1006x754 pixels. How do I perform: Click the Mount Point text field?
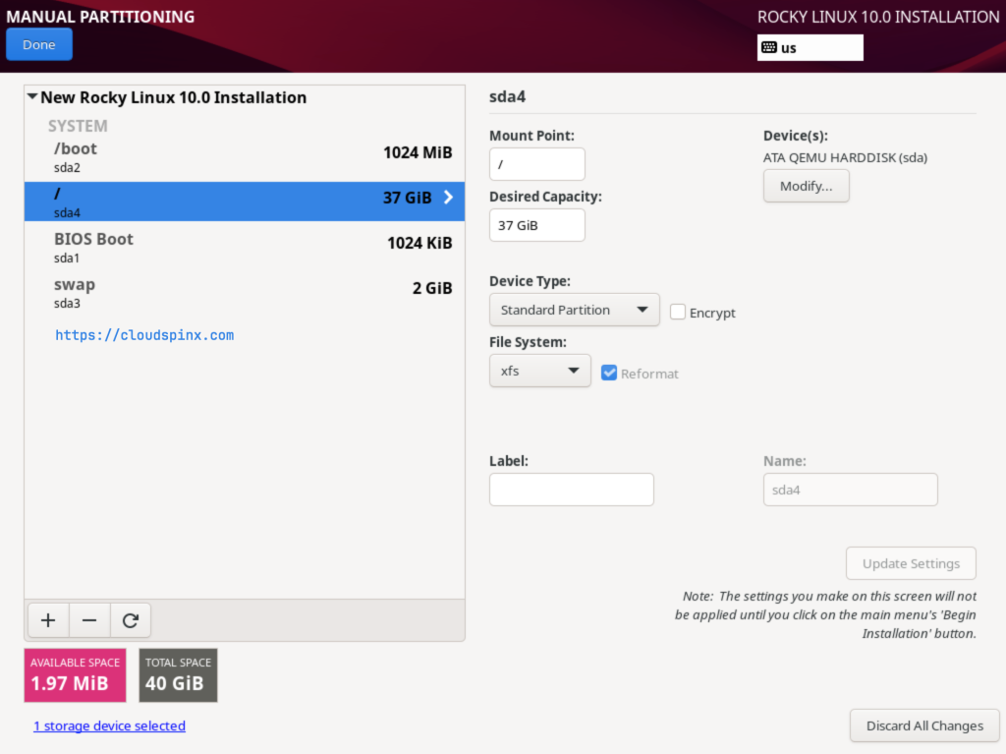tap(536, 164)
